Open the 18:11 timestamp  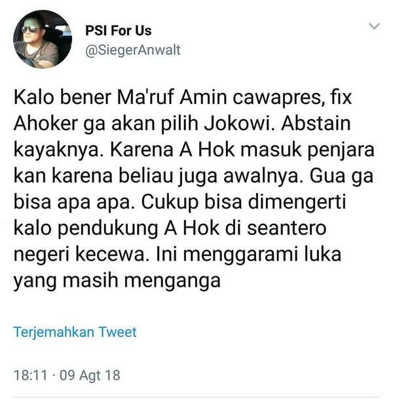[x=31, y=376]
